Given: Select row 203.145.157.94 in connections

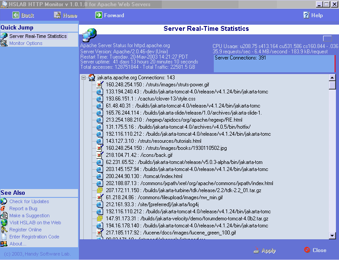Looking at the screenshot, I should (187, 169).
